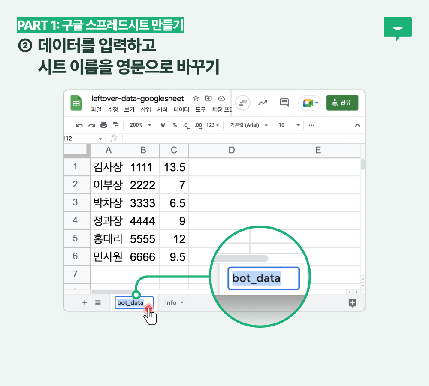Open the zoom 200% dropdown
This screenshot has height=386, width=429.
(x=140, y=125)
